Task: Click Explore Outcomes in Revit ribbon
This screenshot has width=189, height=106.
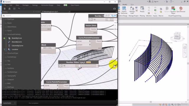Action: coord(124,10)
